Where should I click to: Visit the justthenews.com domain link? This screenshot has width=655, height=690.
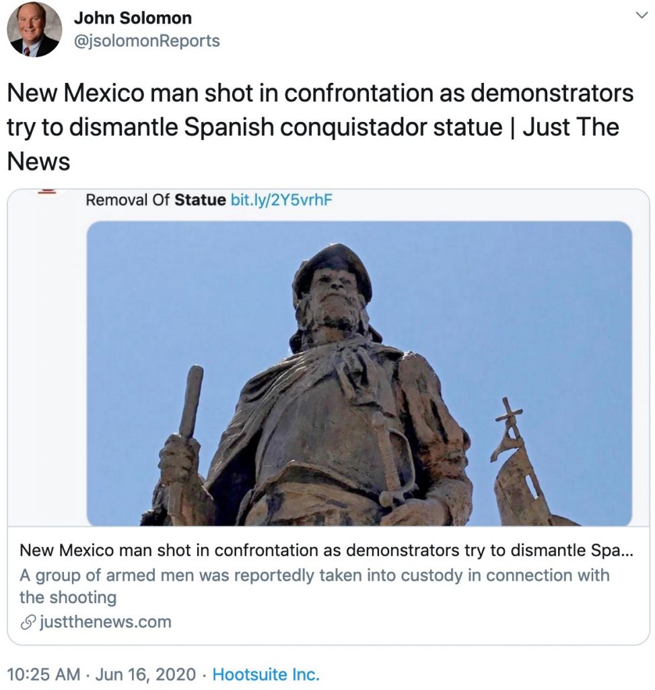pos(106,622)
